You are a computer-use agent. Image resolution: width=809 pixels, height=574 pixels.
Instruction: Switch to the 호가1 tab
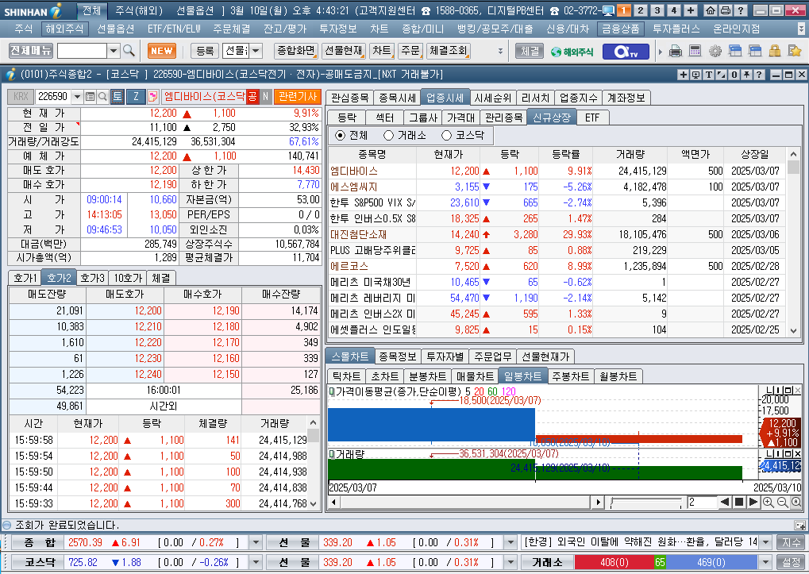pos(25,278)
